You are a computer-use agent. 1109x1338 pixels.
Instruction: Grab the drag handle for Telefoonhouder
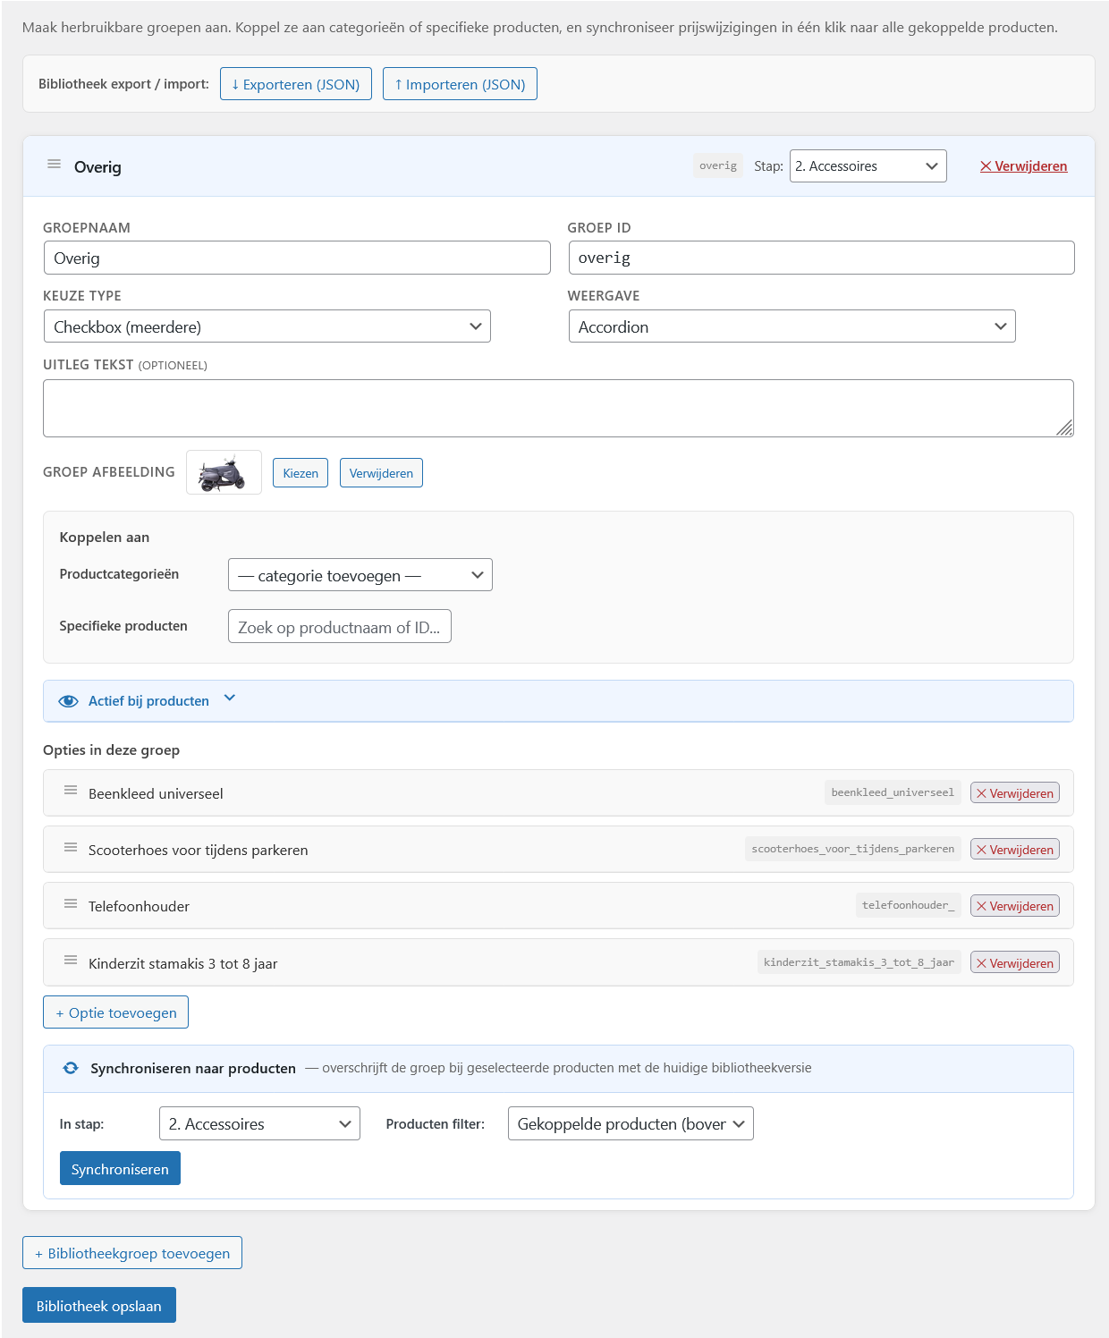(71, 905)
